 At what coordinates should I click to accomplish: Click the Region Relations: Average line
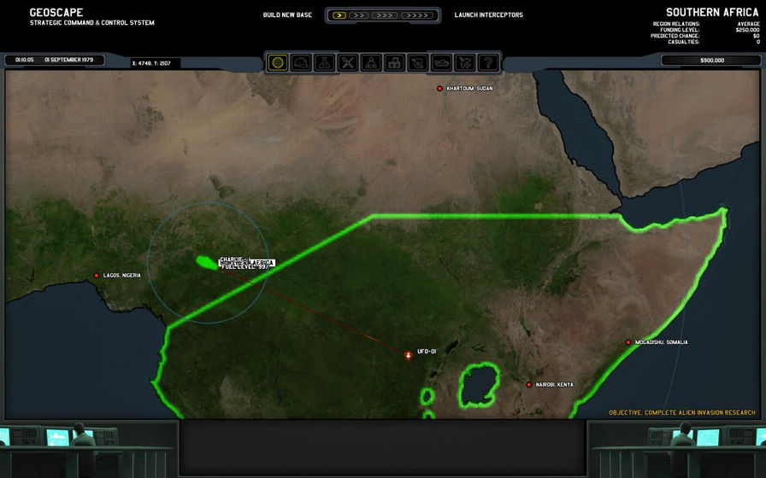(706, 24)
